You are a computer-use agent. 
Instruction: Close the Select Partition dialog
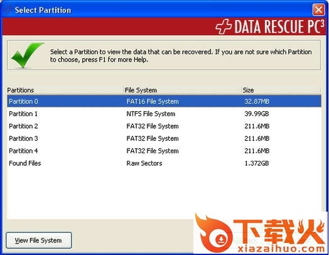(x=318, y=9)
